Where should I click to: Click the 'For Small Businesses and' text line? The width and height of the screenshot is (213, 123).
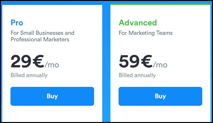(x=42, y=33)
